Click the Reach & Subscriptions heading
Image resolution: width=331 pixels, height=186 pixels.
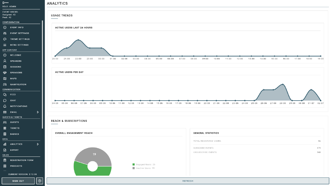tap(69, 121)
